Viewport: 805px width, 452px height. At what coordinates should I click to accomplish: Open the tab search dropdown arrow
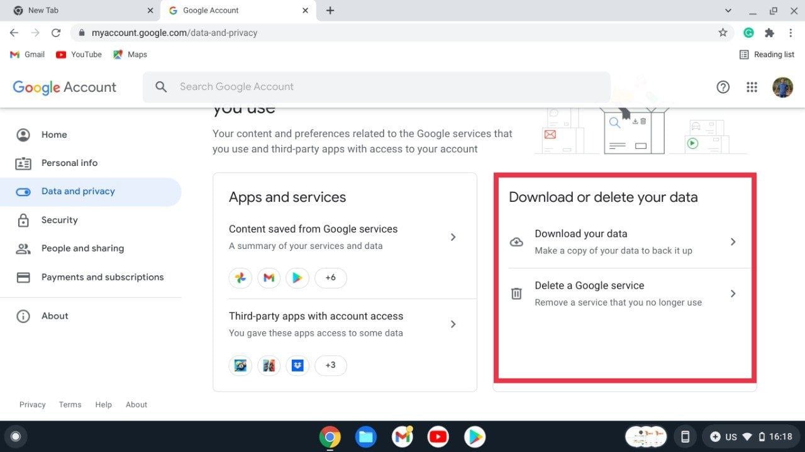(x=728, y=11)
